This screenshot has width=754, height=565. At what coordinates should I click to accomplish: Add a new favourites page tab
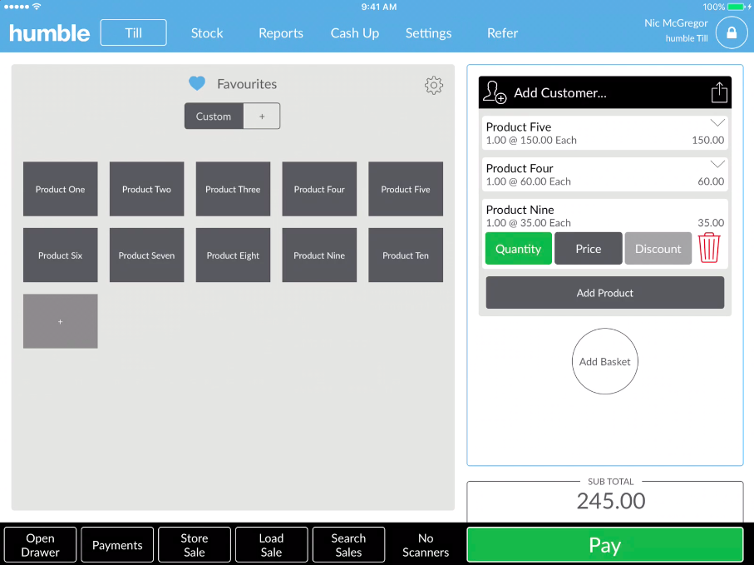click(262, 116)
